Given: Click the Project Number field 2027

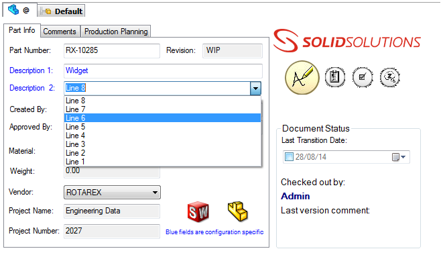Looking at the screenshot, I should [x=112, y=232].
